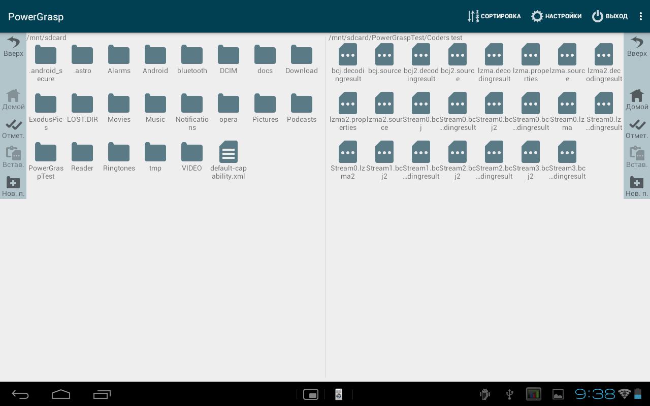Open Настройки settings
The width and height of the screenshot is (650, 406).
pos(556,16)
